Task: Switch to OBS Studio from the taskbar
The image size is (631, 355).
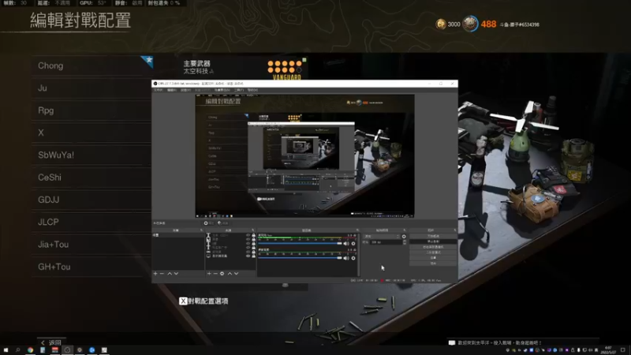Action: [x=67, y=350]
